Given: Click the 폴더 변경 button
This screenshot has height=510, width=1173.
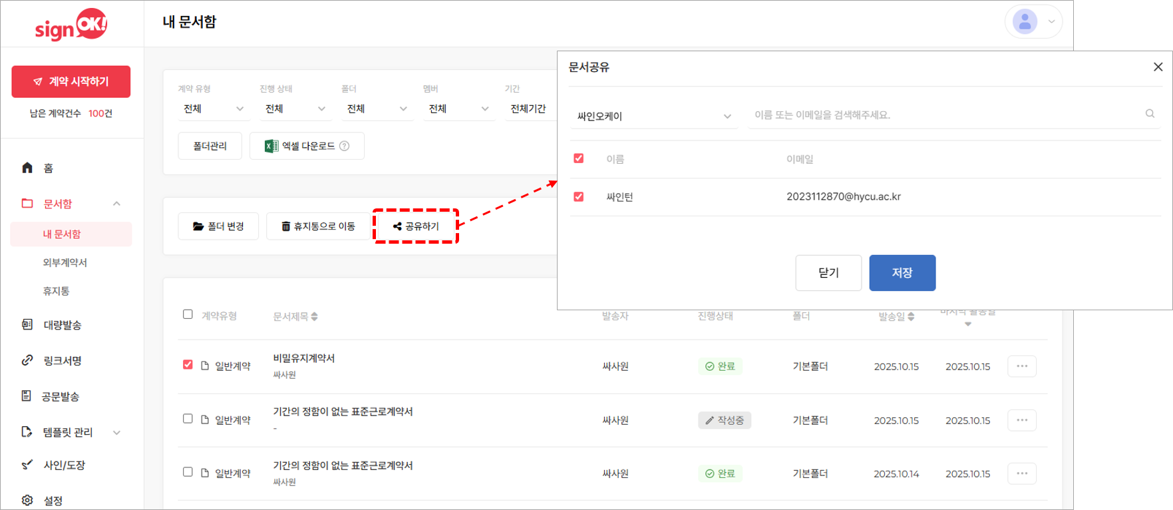Looking at the screenshot, I should [x=218, y=226].
